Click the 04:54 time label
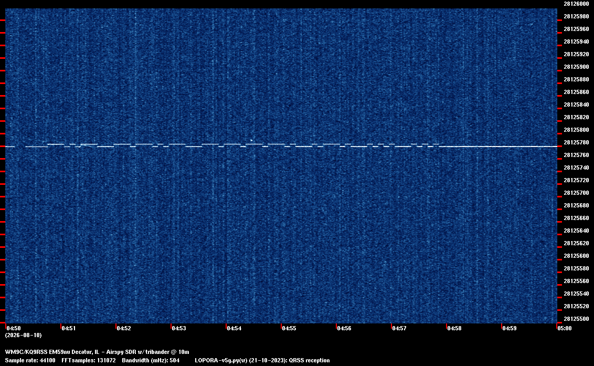 234,328
